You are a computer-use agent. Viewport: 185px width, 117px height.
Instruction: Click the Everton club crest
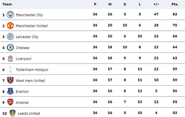[10, 91]
